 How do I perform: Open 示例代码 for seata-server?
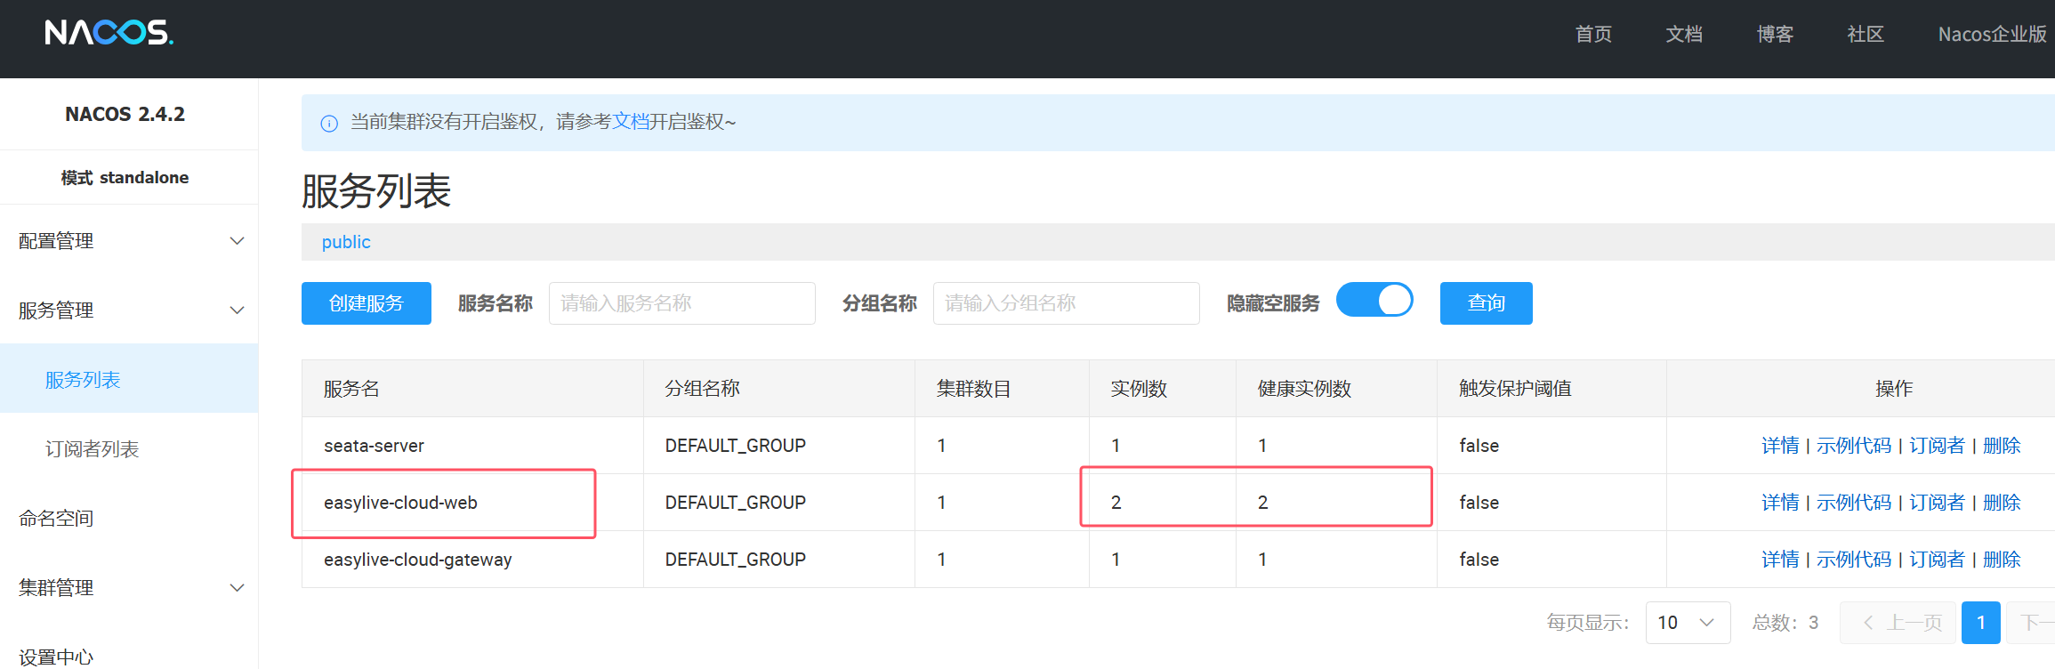[x=1854, y=446]
